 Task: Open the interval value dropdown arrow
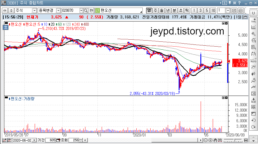coord(228,11)
